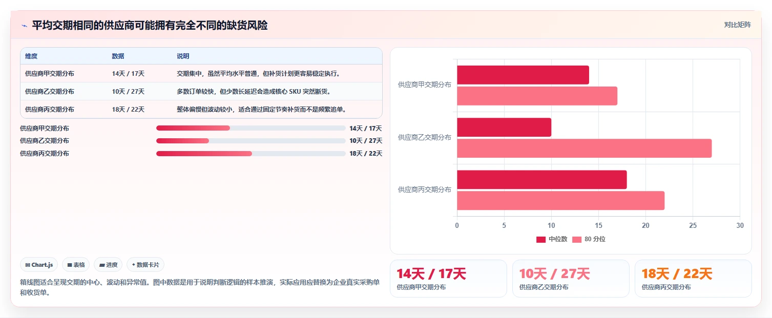The image size is (772, 318).
Task: Click the 进度 tag chip
Action: click(108, 265)
